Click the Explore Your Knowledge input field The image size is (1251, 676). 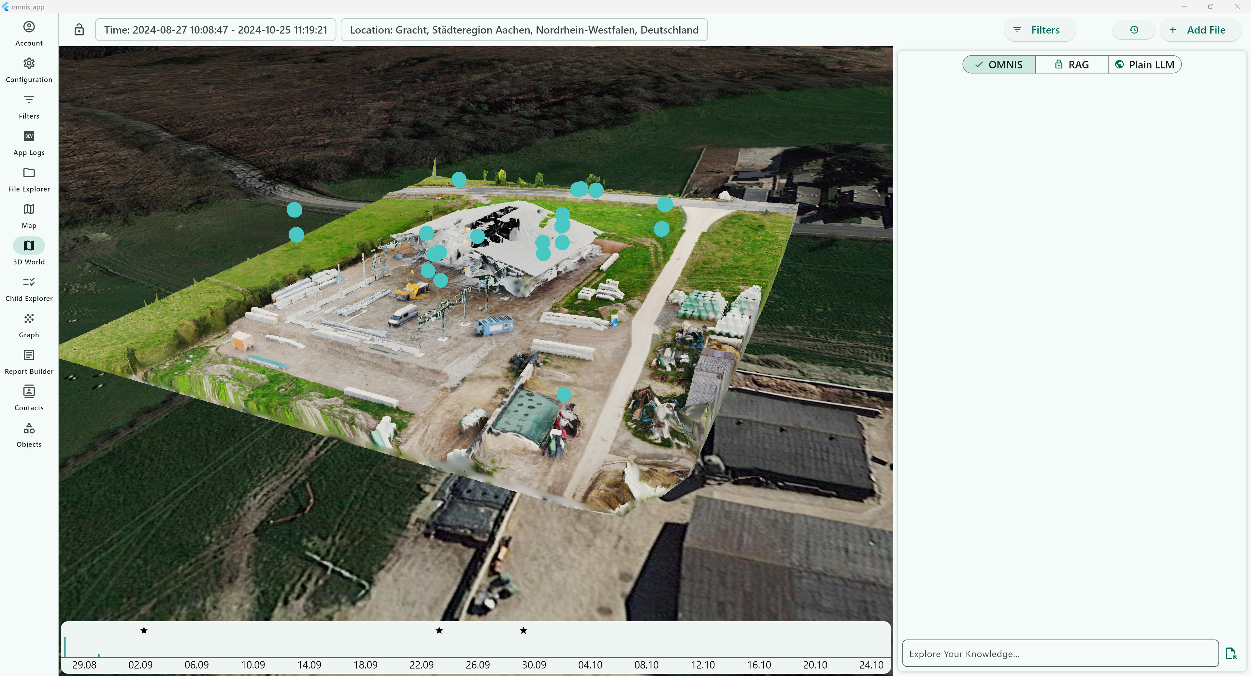coord(1060,653)
